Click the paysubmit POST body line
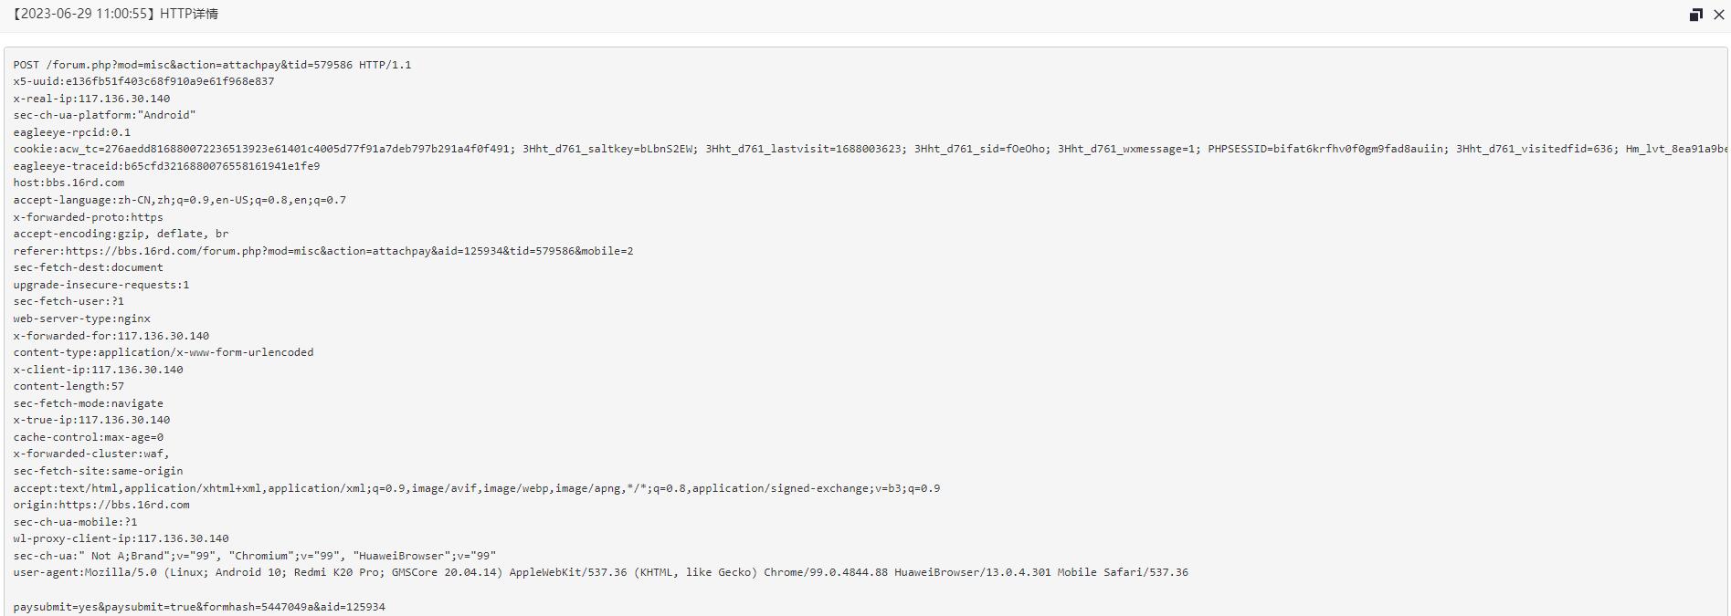This screenshot has width=1731, height=616. 199,607
